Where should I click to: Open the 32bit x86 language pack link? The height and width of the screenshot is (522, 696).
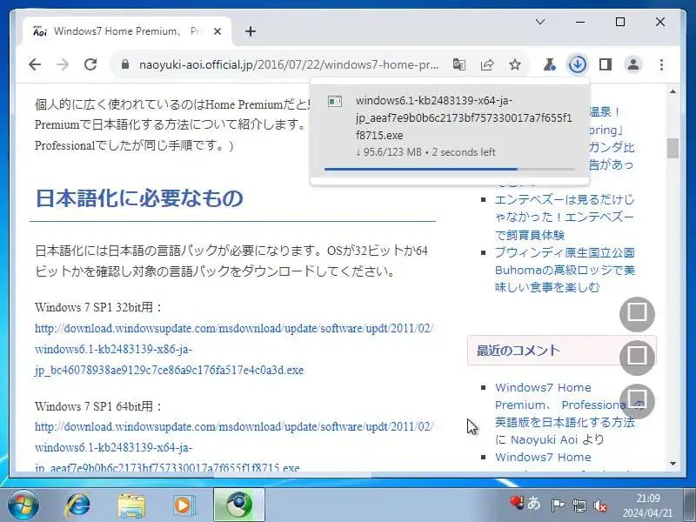tap(234, 350)
